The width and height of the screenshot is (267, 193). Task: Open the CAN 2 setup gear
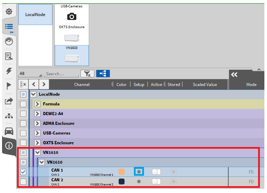tap(139, 182)
